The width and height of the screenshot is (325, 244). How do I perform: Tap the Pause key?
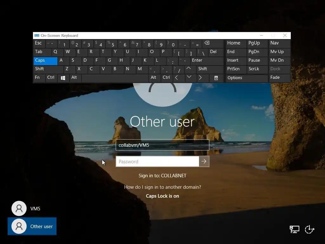point(257,61)
